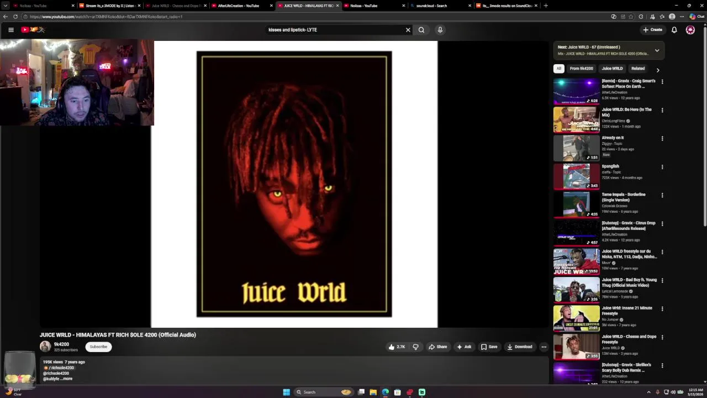
Task: Select the Related filter chip
Action: pyautogui.click(x=638, y=69)
